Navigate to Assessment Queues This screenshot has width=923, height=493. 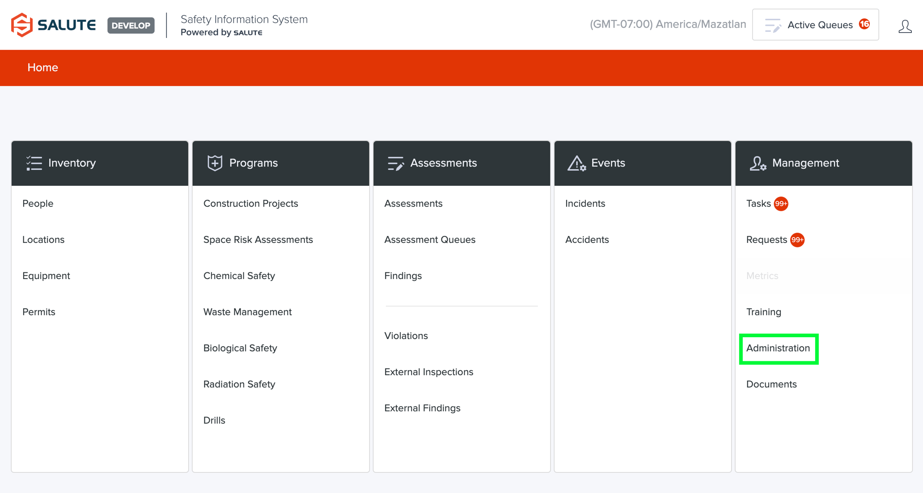coord(430,240)
